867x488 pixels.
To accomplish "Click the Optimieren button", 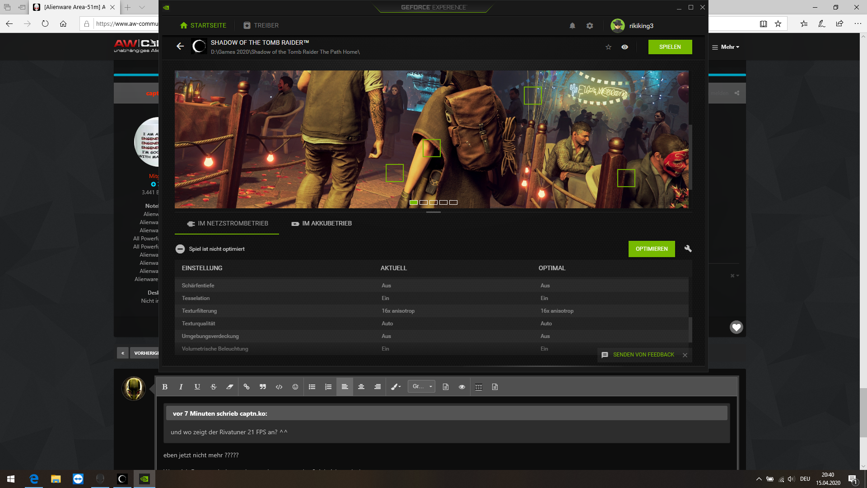I will 651,249.
